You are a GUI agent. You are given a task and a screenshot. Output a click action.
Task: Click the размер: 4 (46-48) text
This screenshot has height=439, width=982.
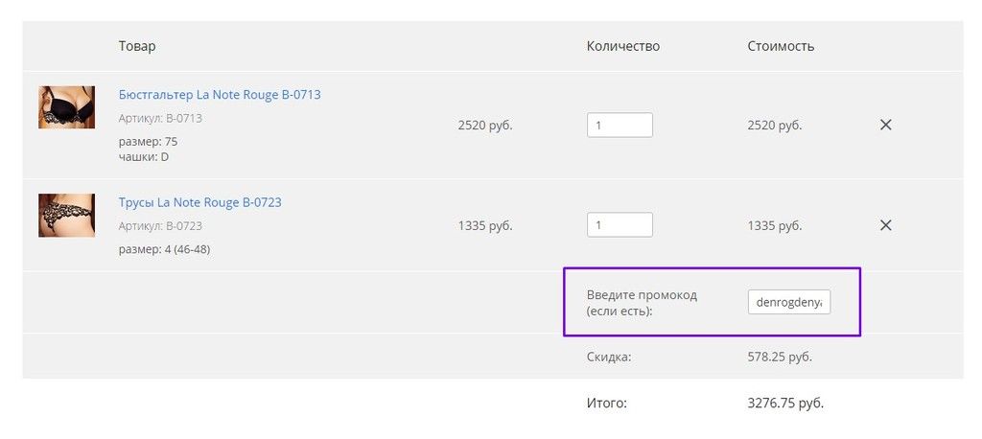pos(164,249)
